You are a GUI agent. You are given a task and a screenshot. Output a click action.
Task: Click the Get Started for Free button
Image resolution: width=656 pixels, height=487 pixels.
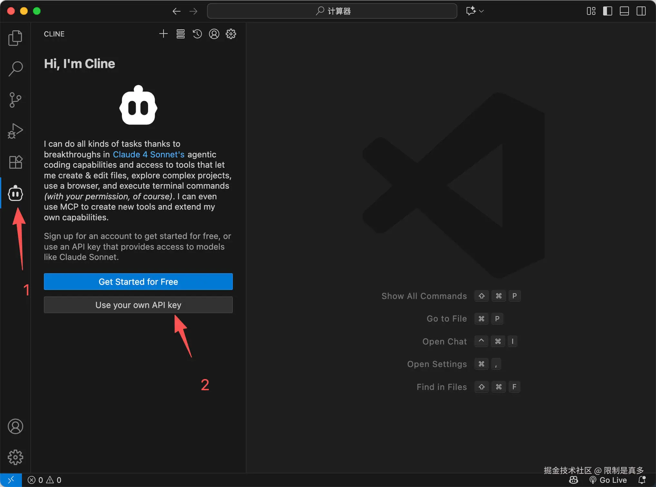138,282
